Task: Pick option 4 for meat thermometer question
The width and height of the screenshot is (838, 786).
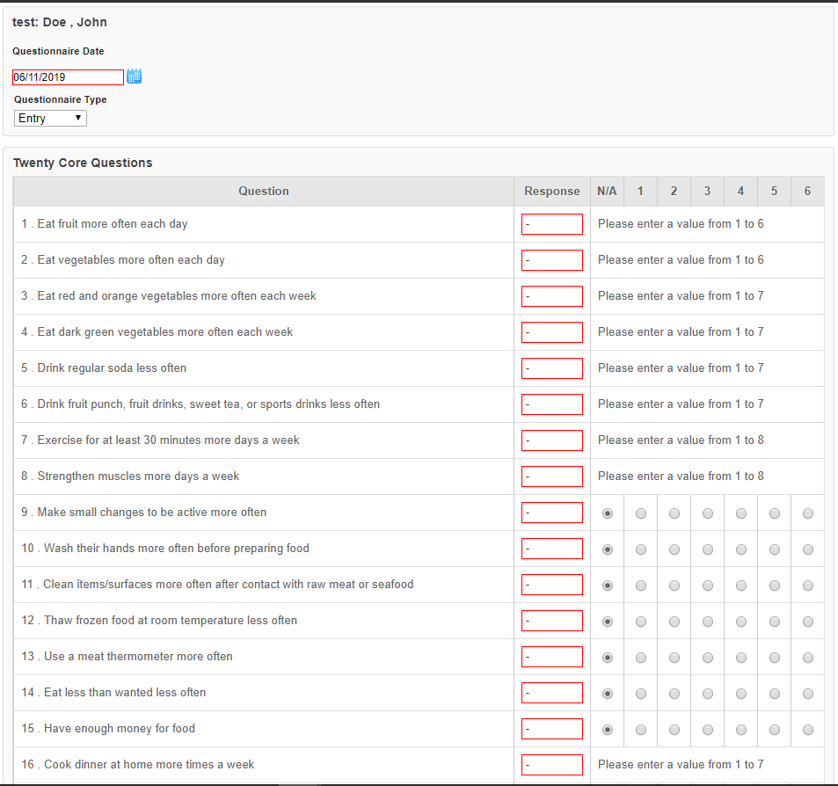Action: click(x=740, y=658)
